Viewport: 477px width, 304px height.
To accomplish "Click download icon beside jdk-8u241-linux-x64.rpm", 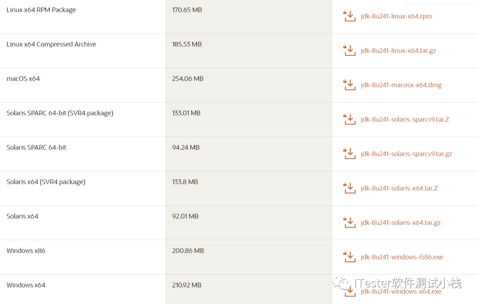I will point(349,16).
